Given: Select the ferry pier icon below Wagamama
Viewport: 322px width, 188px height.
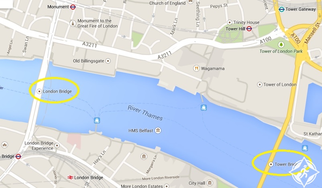Looking at the screenshot, I should pos(204,107).
